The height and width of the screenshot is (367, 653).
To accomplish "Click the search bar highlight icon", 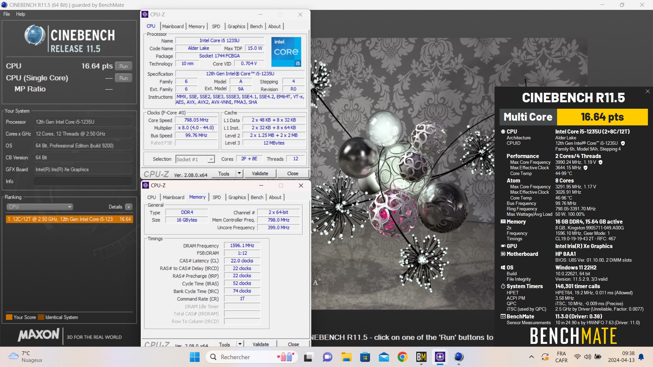I will coord(286,357).
